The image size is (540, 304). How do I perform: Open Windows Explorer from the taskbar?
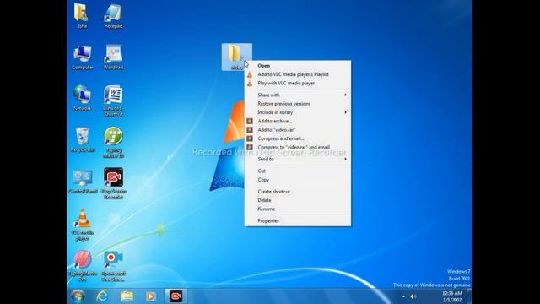tap(127, 296)
